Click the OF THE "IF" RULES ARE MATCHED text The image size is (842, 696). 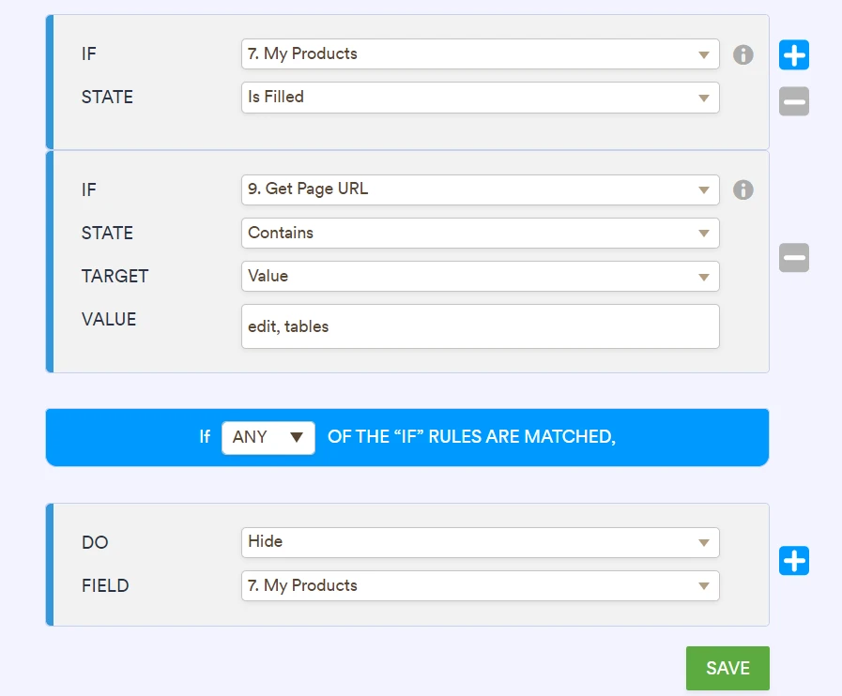point(471,437)
